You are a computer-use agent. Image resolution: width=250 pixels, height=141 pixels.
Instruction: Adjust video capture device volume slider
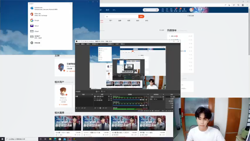(x=127, y=105)
